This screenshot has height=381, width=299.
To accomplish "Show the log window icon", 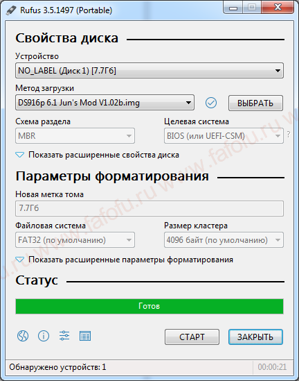I will [85, 336].
